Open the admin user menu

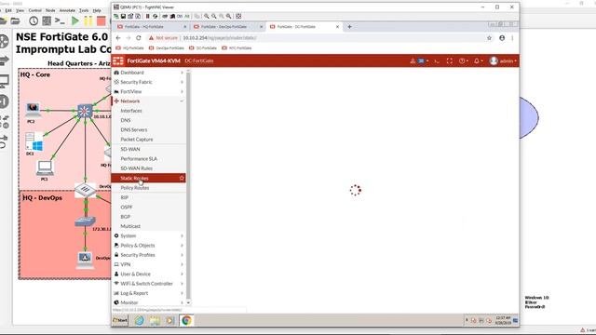click(503, 60)
